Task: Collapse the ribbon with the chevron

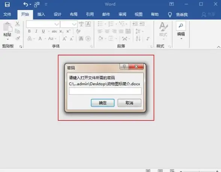Action: [218, 47]
